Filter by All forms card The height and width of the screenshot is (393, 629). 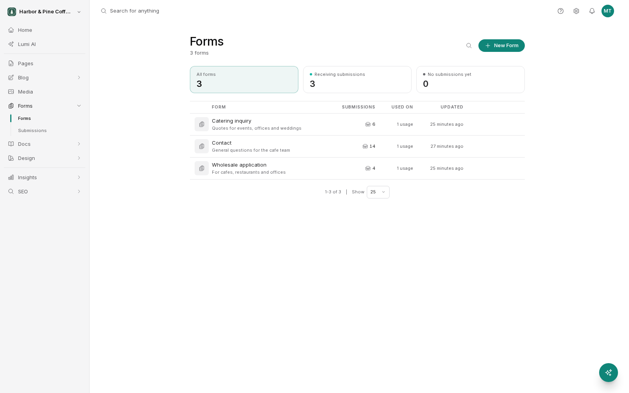click(244, 80)
